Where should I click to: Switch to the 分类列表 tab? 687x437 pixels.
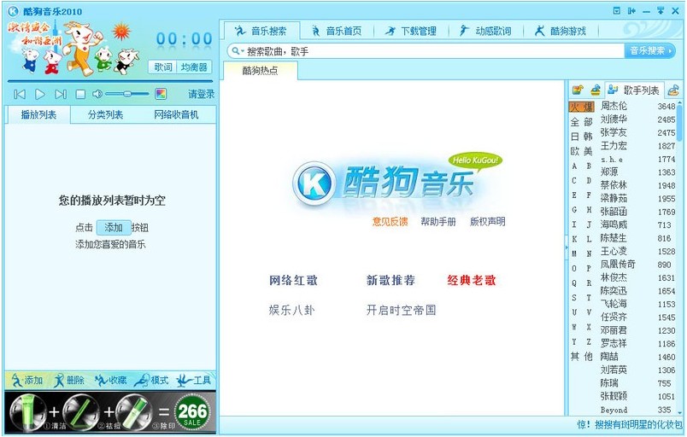click(105, 114)
